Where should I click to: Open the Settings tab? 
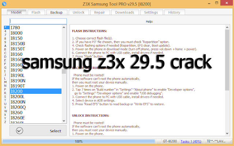click(x=151, y=12)
